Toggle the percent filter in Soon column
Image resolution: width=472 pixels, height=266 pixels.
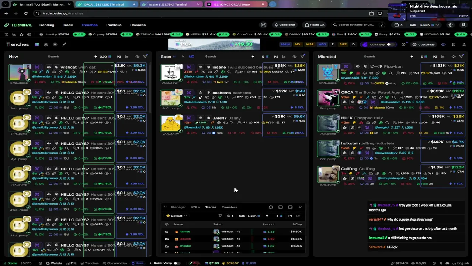click(x=183, y=57)
